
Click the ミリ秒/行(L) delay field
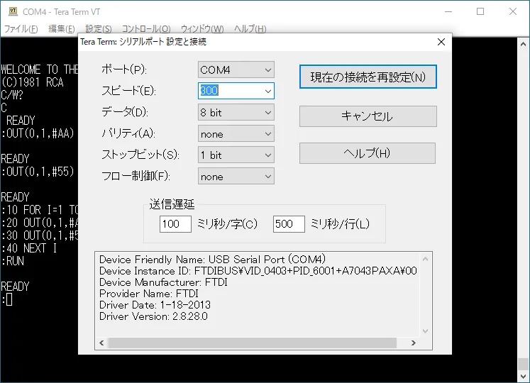click(x=289, y=224)
